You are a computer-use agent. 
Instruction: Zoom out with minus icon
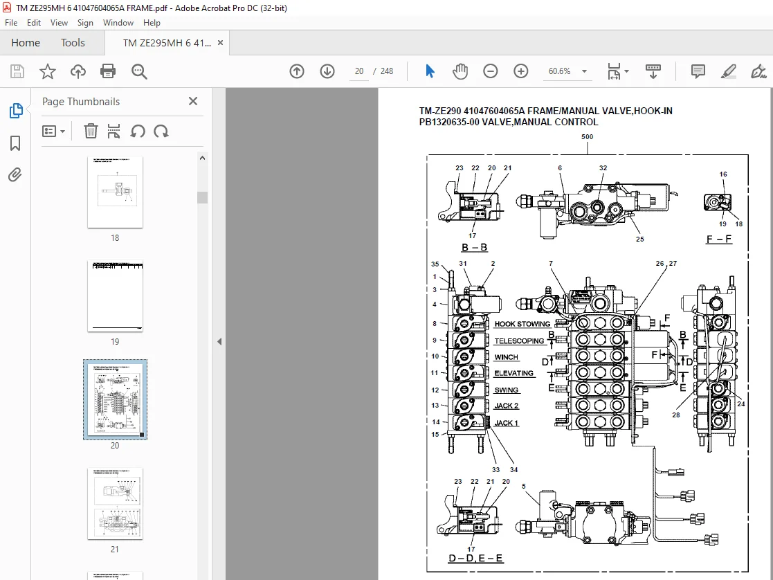tap(491, 71)
